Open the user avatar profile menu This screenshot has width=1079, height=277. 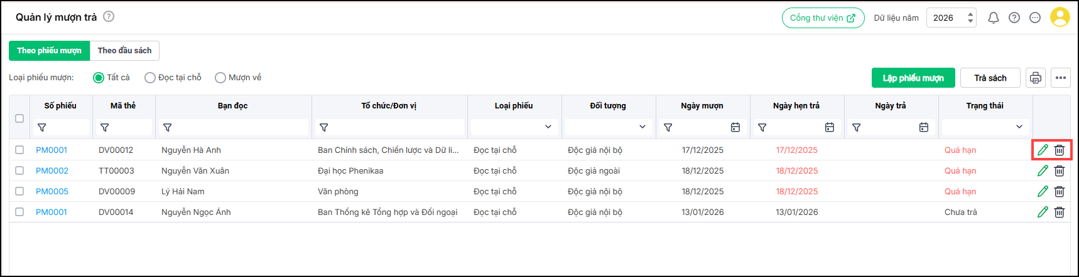pos(1060,18)
